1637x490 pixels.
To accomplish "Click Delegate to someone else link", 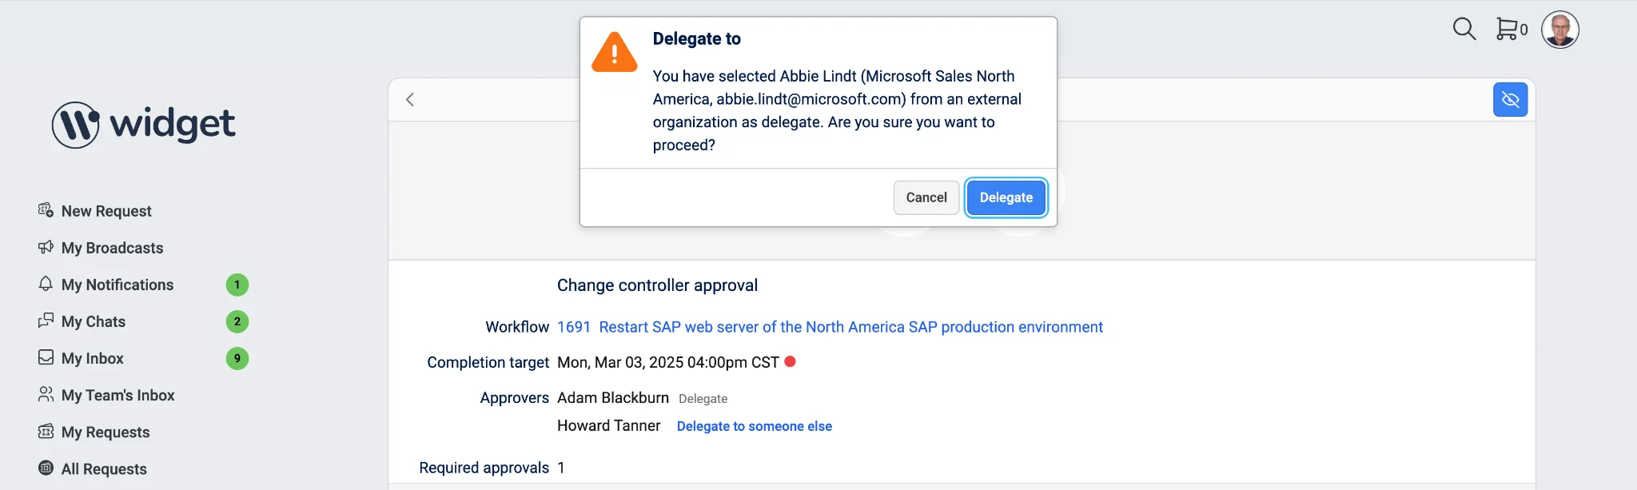I will (754, 426).
